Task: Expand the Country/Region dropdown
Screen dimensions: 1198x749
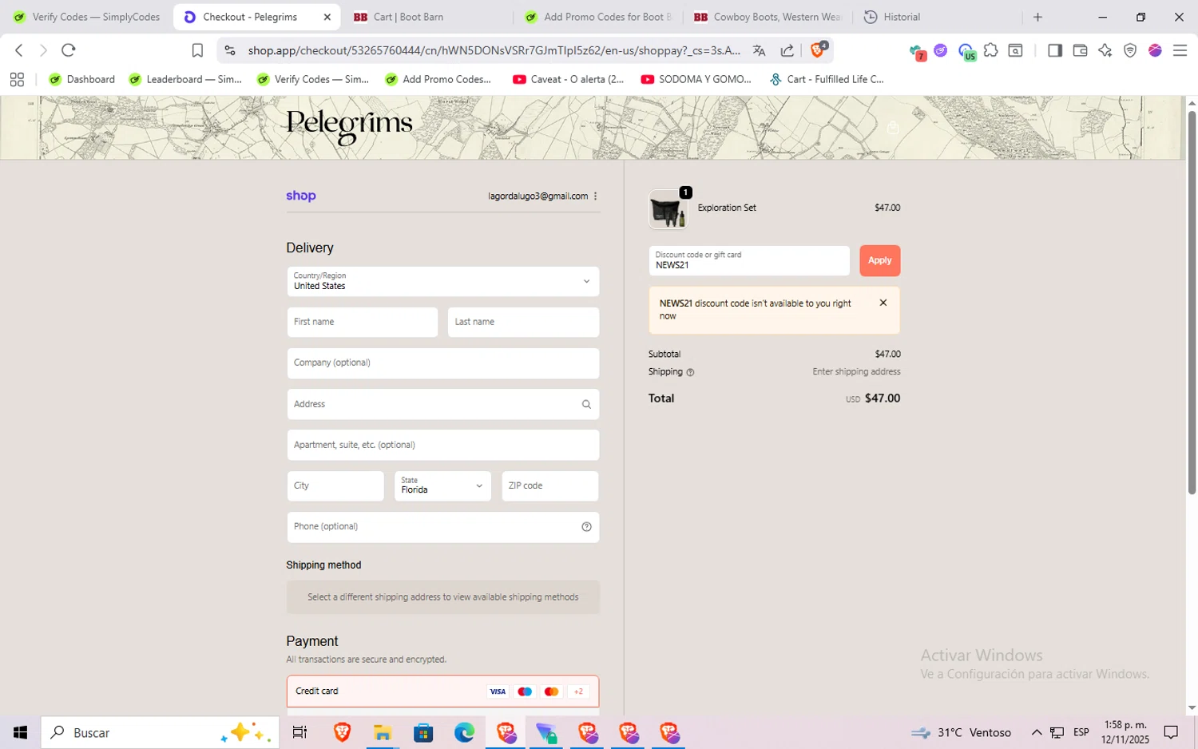Action: tap(443, 281)
